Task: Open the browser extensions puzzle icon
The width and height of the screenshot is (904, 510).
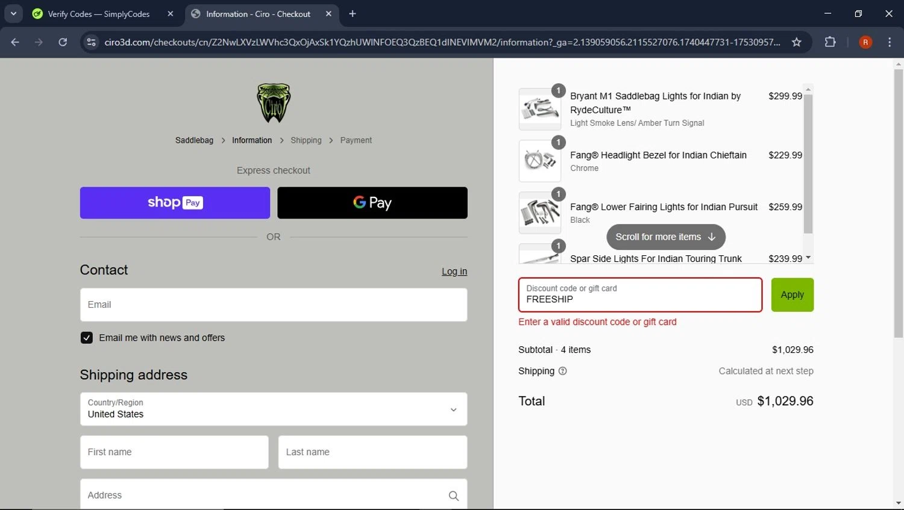Action: click(x=830, y=42)
